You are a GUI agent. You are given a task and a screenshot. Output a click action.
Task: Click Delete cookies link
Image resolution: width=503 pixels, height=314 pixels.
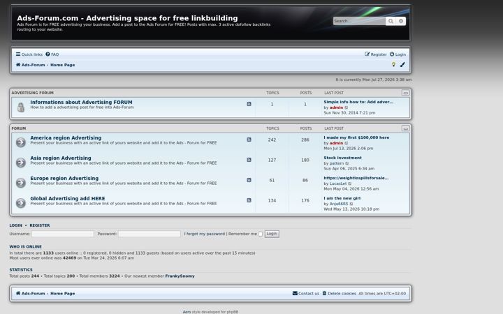(340, 293)
